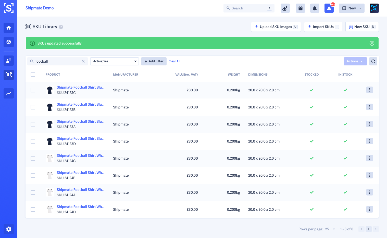Click the WEIGHT column header
The image size is (387, 238).
click(234, 75)
